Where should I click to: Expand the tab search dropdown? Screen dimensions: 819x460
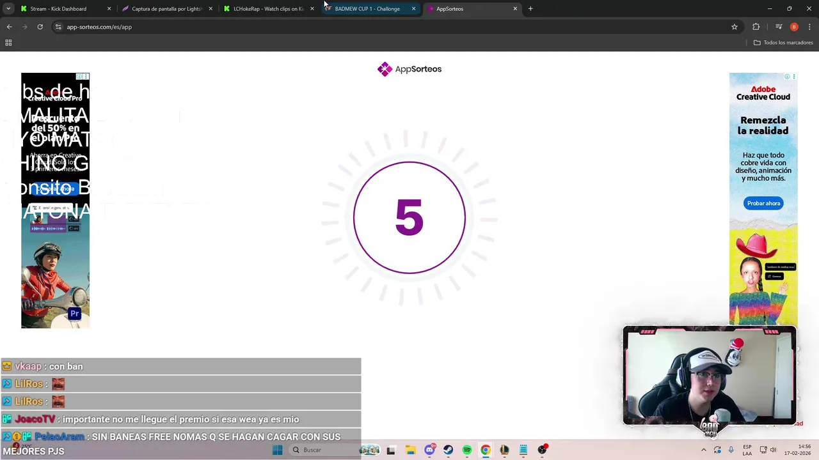8,9
